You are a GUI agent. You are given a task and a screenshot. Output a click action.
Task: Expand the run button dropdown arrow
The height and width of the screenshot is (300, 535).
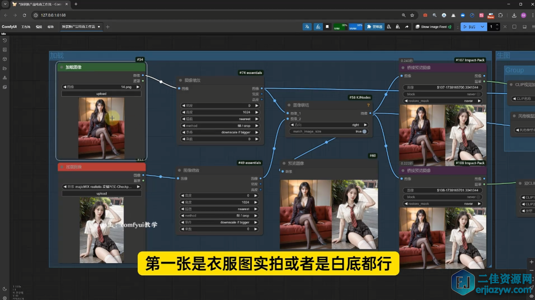[482, 27]
